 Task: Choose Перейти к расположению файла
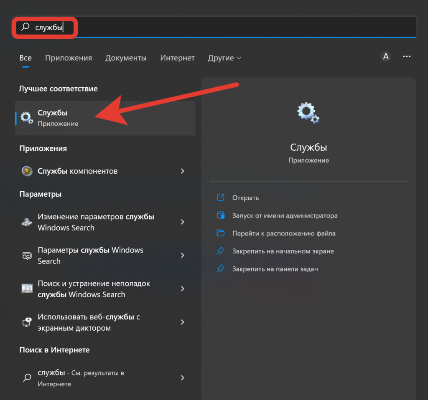pos(284,233)
